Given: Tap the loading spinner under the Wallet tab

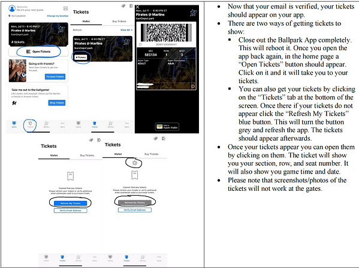Looking at the screenshot, I should tap(135, 163).
